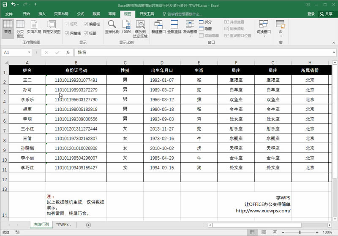
Task: Toggle the Gridlines (网格线) checkbox
Action: click(67, 33)
